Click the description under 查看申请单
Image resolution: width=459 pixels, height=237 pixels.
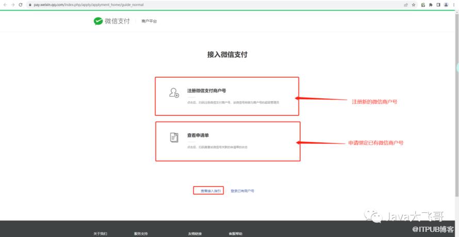point(217,147)
